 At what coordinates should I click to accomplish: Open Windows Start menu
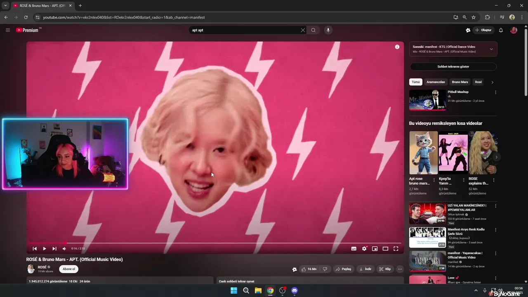click(234, 290)
